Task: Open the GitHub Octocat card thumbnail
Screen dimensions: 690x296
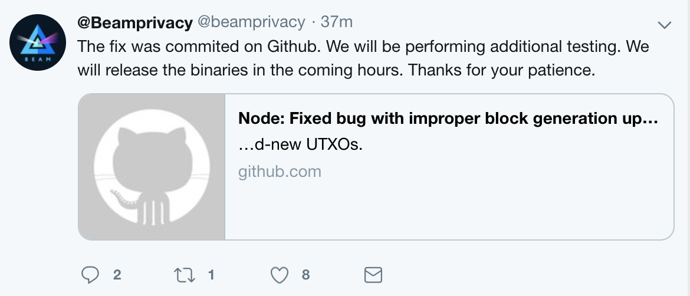Action: [x=152, y=167]
